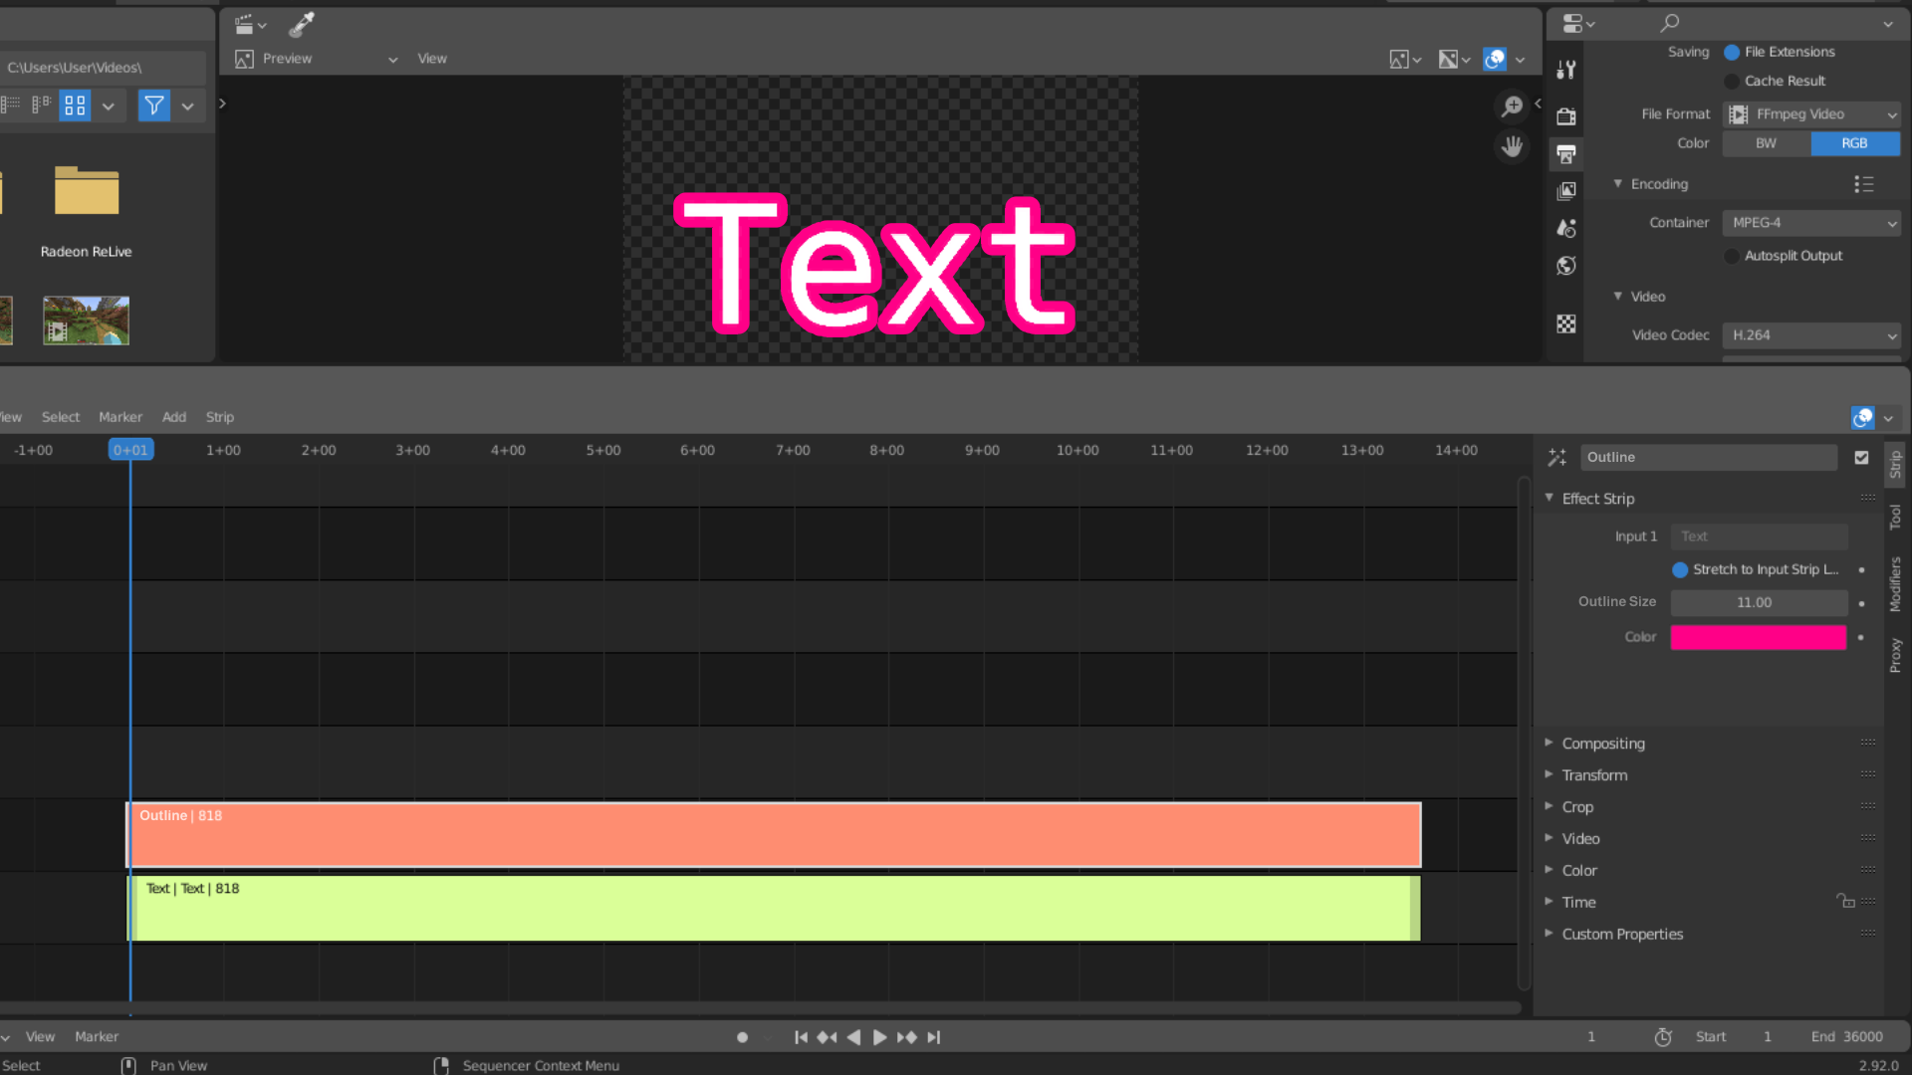The width and height of the screenshot is (1912, 1075).
Task: Select BW color mode
Action: (1767, 143)
